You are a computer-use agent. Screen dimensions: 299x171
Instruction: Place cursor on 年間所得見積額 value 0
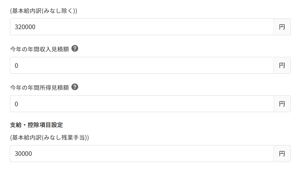[16, 104]
